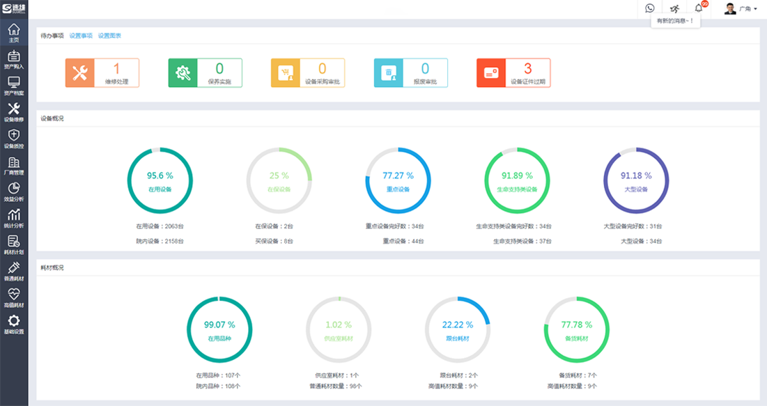The image size is (767, 406).
Task: Click the notification bell icon
Action: (x=699, y=8)
